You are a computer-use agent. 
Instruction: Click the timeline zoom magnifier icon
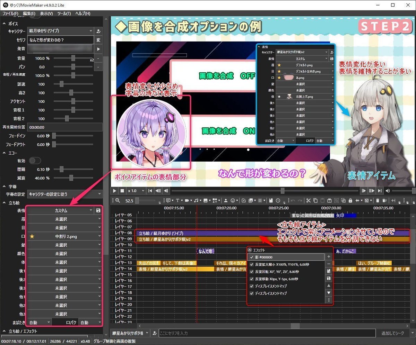tap(118, 200)
